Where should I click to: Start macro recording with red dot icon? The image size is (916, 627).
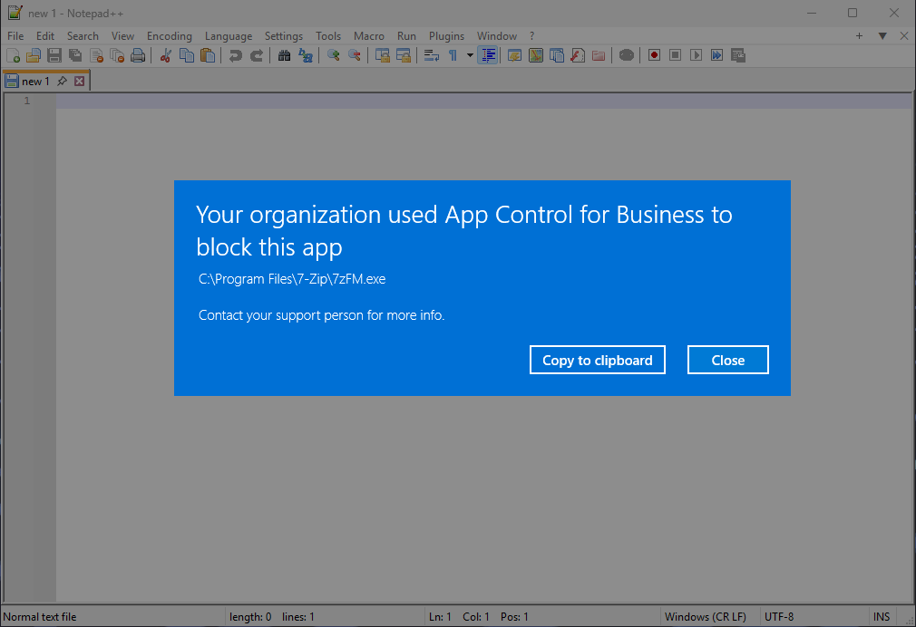654,55
